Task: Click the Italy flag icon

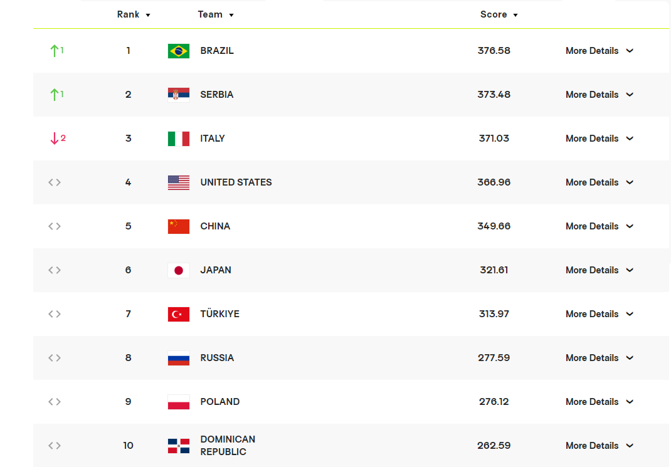Action: 179,139
